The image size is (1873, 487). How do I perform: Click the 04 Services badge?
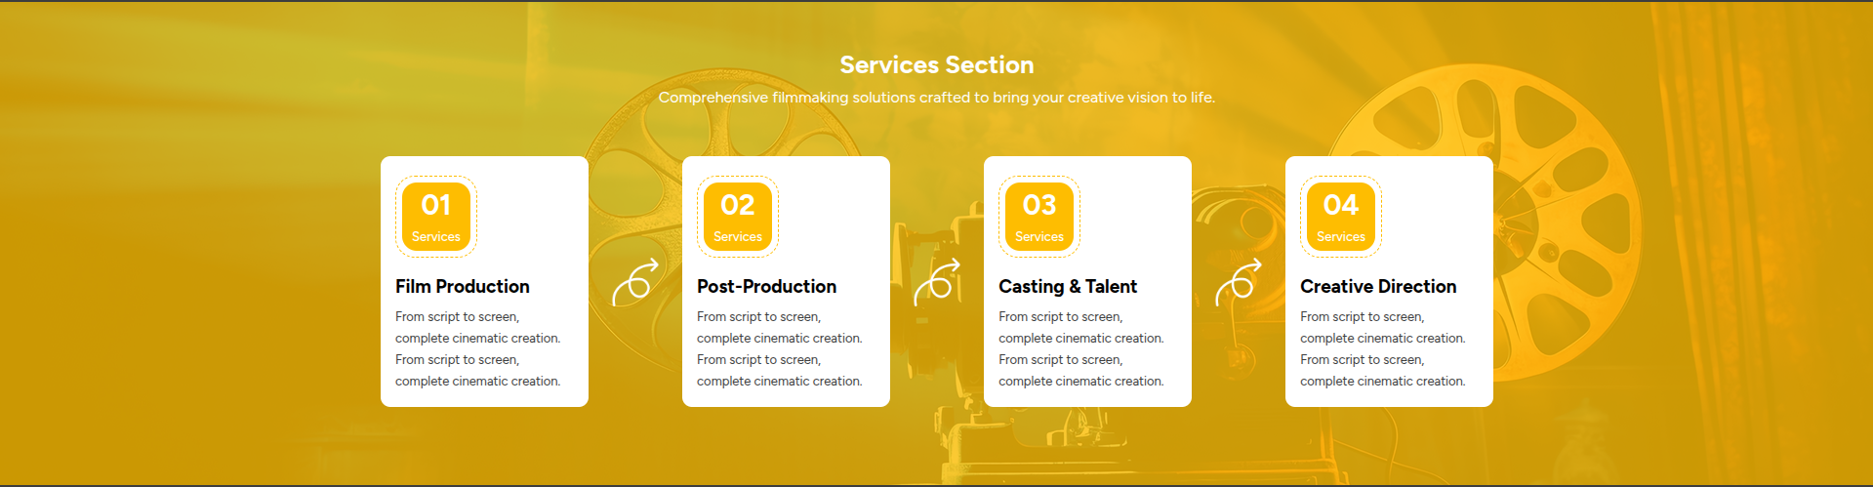point(1340,217)
